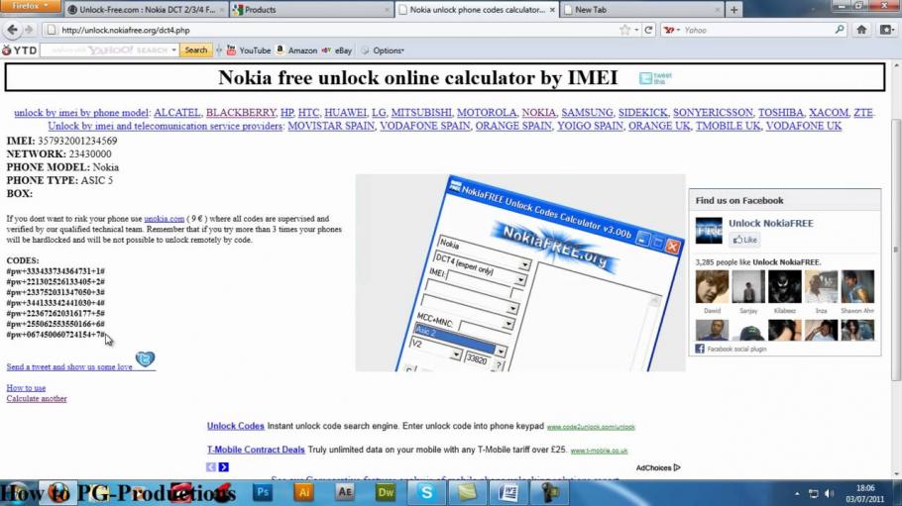Open the T-Mobile Contract Deals ad link
This screenshot has width=902, height=506.
click(x=256, y=450)
